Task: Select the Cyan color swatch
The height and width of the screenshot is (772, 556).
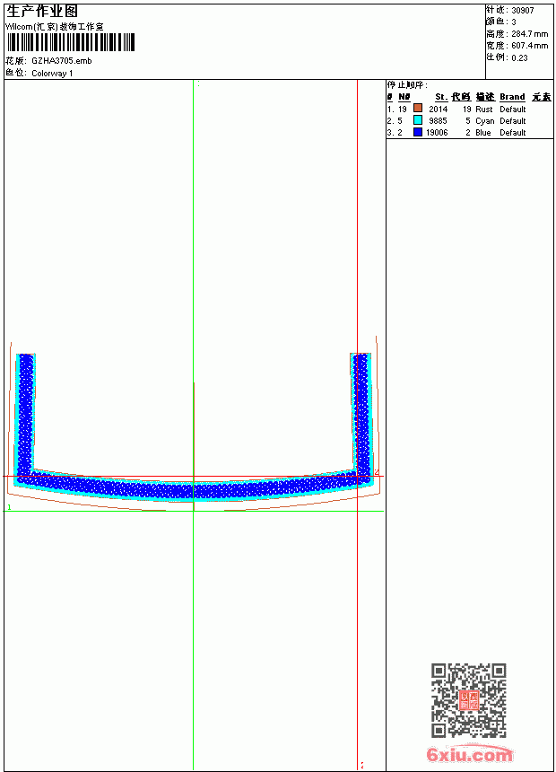Action: click(x=418, y=119)
